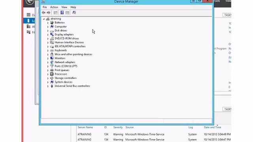
Task: Expand the Disk drives node arrow
Action: pos(48,31)
